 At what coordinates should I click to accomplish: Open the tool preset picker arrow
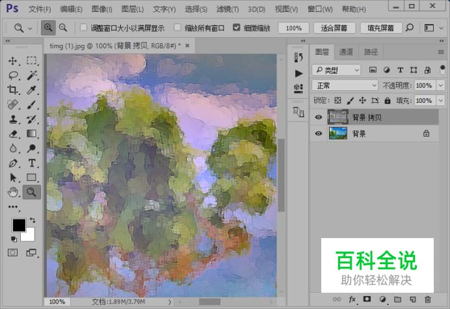30,28
